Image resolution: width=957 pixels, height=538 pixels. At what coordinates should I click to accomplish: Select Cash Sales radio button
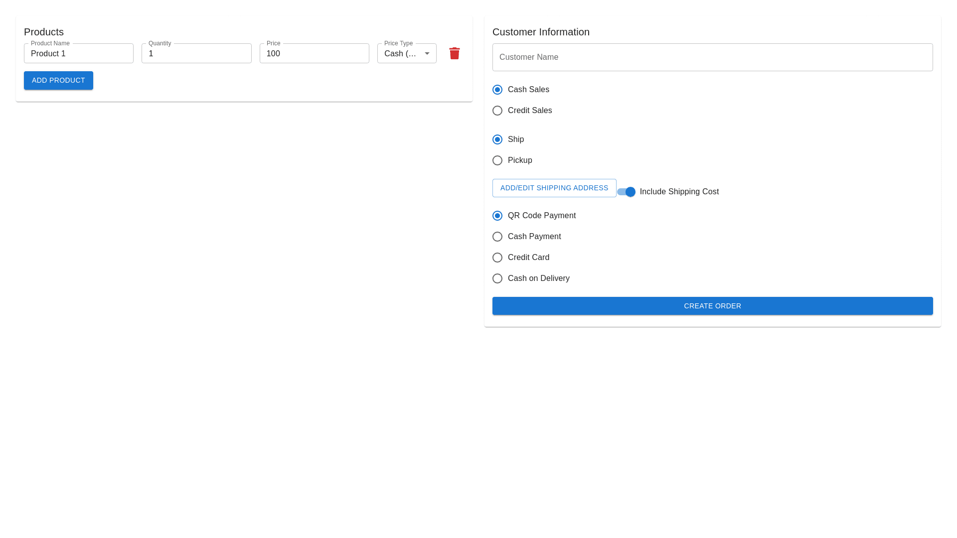coord(497,90)
